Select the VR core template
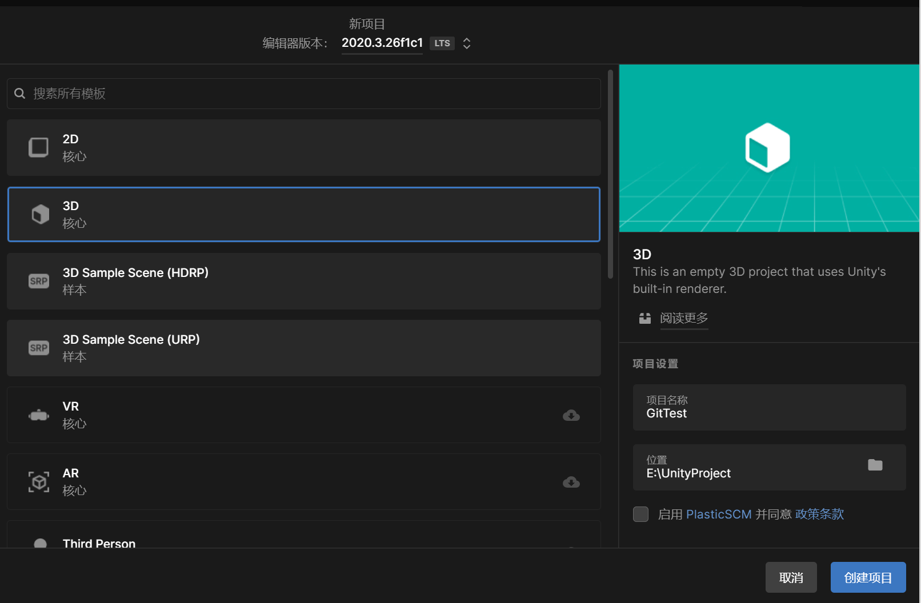 (304, 415)
